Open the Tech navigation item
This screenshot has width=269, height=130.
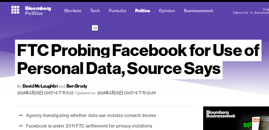pyautogui.click(x=95, y=11)
